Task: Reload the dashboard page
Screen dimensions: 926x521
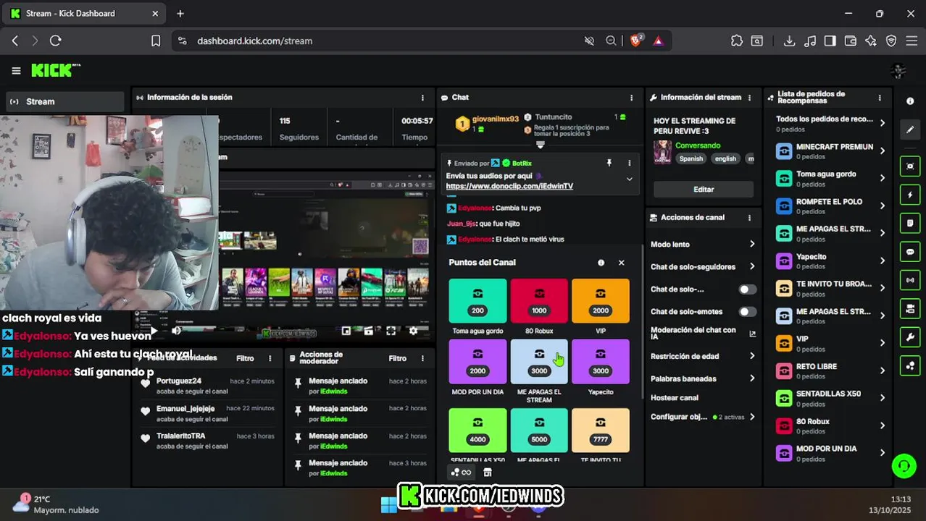Action: [x=55, y=41]
